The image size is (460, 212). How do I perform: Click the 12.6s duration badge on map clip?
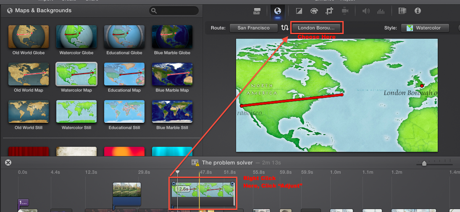coord(182,189)
